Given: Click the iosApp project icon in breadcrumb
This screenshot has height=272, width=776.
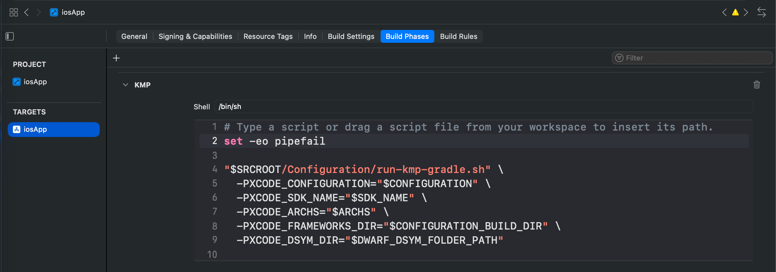Looking at the screenshot, I should pos(54,12).
